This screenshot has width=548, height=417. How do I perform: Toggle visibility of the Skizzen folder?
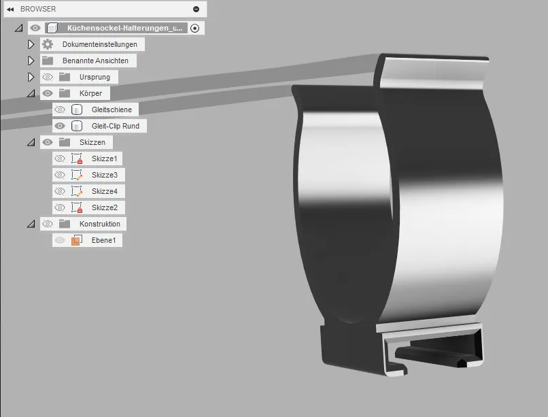coord(47,142)
